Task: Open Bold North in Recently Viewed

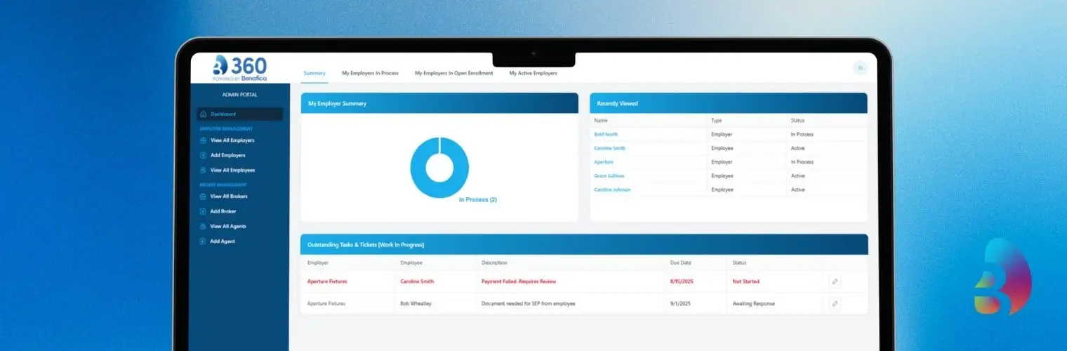Action: (606, 134)
